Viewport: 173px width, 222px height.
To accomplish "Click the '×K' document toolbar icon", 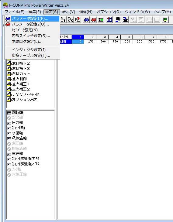I will [71, 20].
